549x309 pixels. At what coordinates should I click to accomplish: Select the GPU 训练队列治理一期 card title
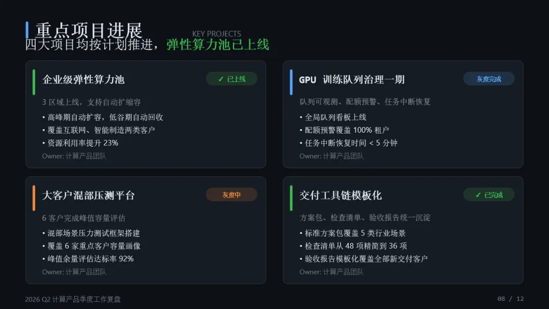[x=352, y=79]
